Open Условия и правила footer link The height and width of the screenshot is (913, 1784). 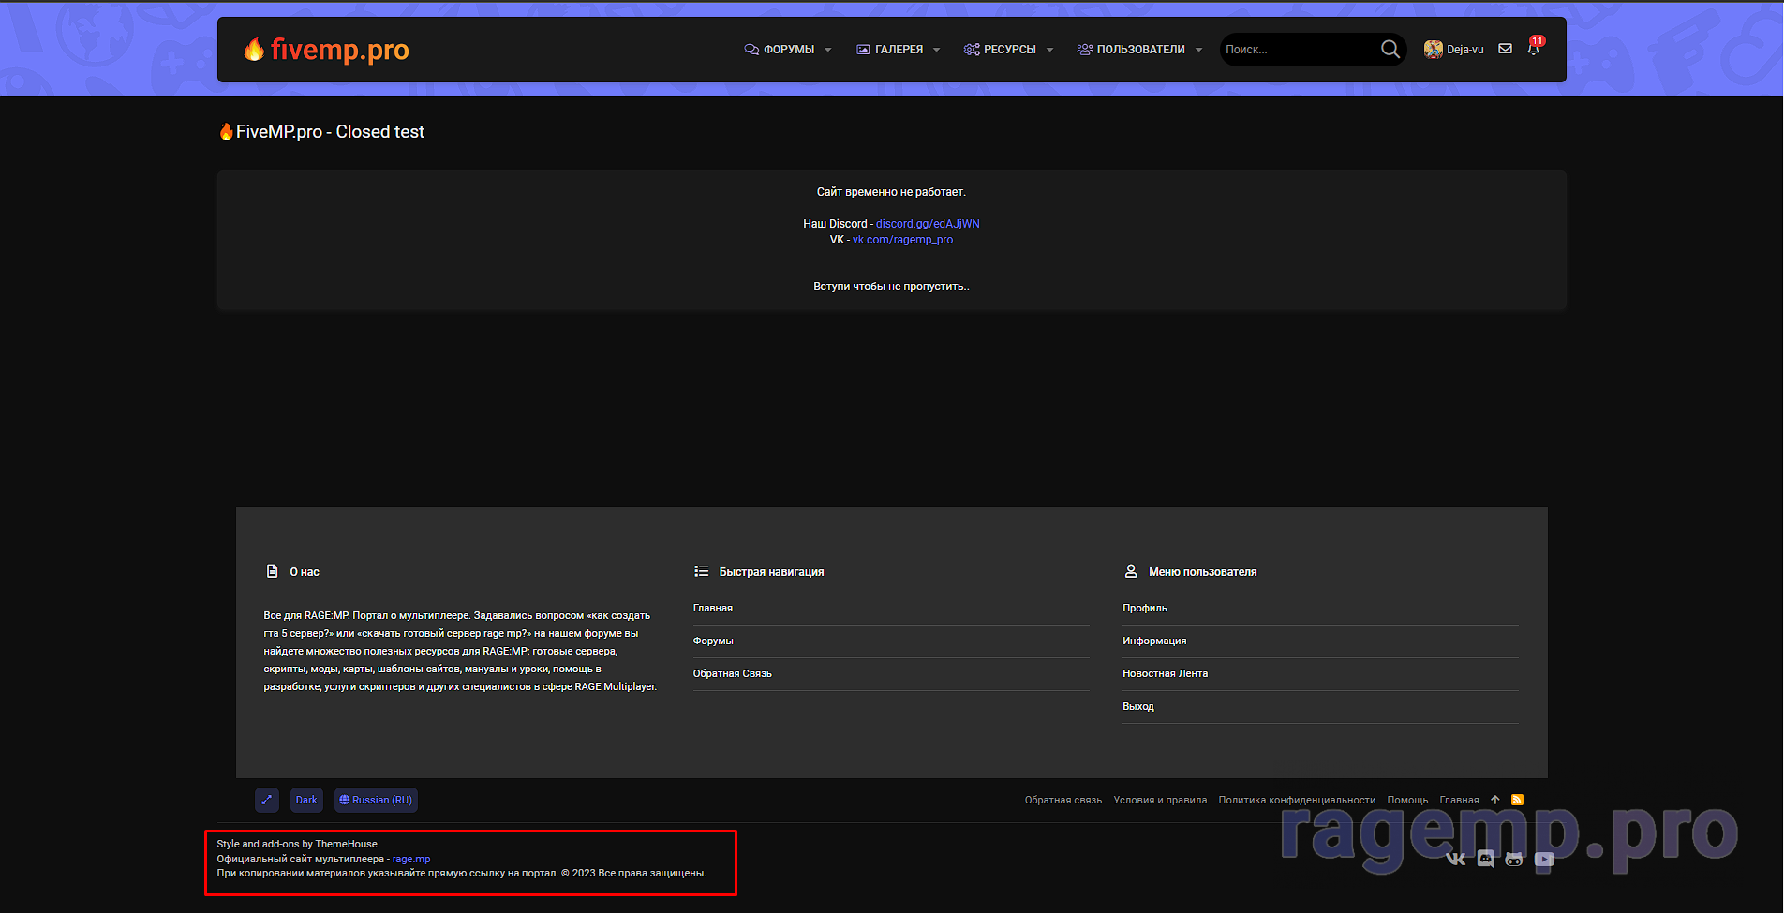1160,800
